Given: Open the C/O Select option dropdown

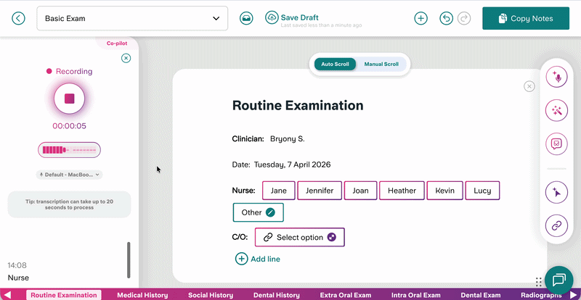Looking at the screenshot, I should (x=299, y=238).
